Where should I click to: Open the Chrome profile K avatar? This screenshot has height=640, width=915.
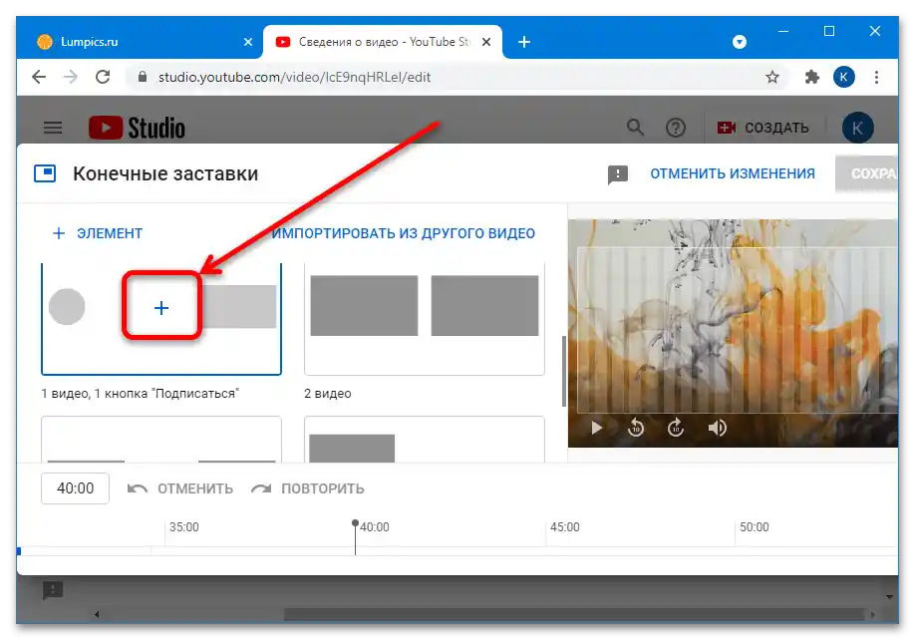844,77
